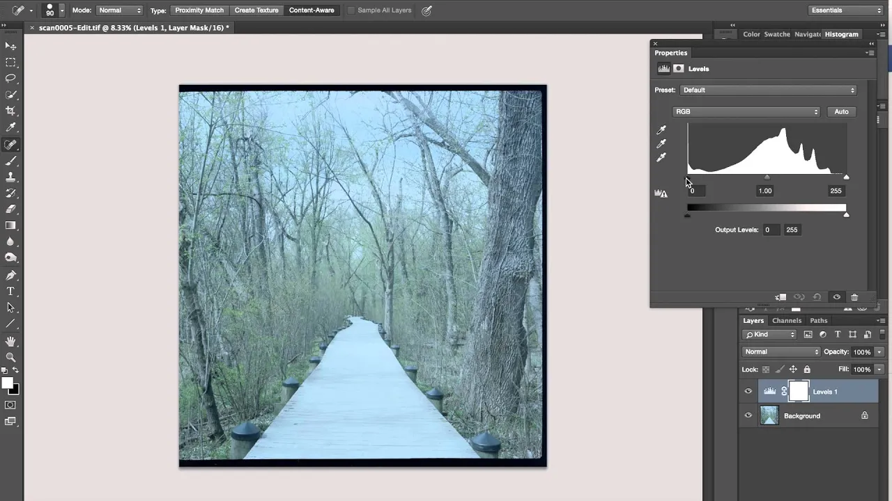This screenshot has width=892, height=501.
Task: Open the Essentials workspace dropdown
Action: (x=846, y=10)
